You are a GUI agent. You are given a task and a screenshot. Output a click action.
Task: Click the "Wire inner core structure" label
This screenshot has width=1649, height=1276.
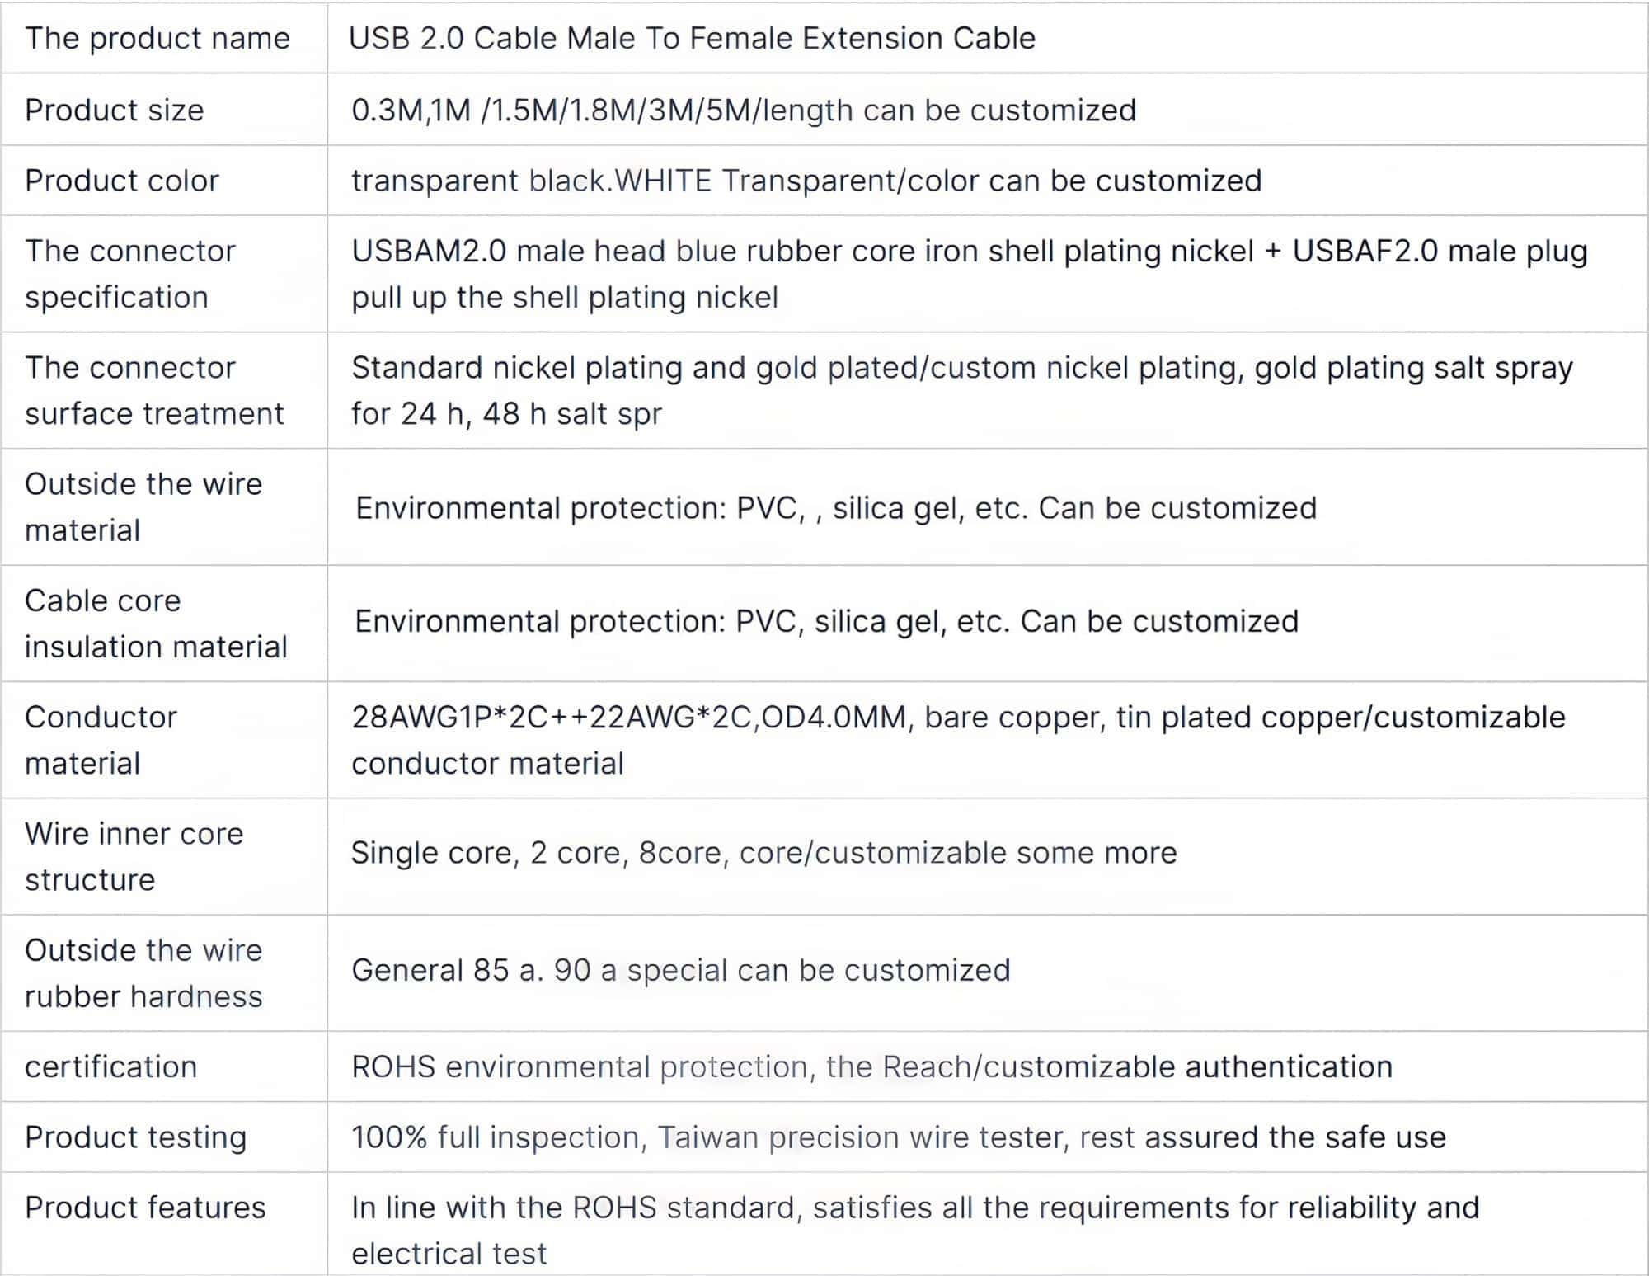(134, 856)
